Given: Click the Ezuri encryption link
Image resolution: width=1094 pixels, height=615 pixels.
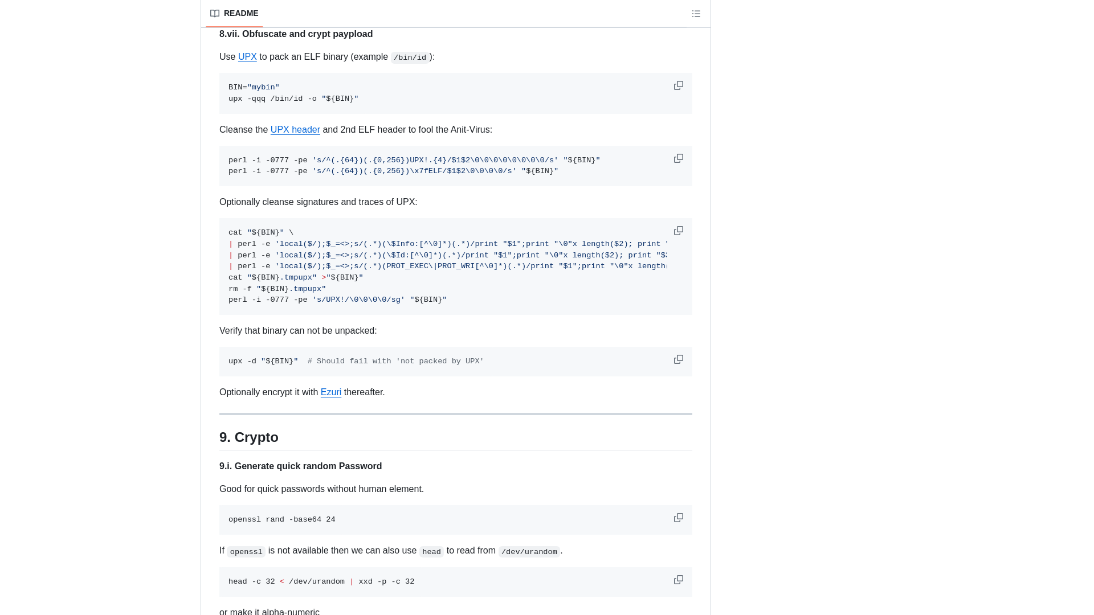Looking at the screenshot, I should tap(330, 392).
